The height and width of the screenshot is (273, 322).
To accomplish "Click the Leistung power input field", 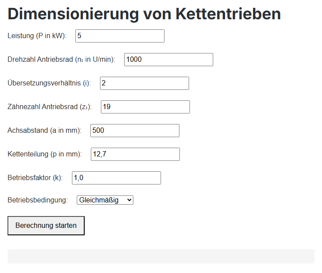I will pyautogui.click(x=120, y=36).
